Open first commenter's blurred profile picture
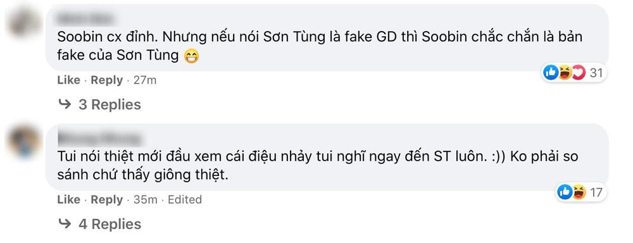Screen dimensions: 633x243 [24, 22]
